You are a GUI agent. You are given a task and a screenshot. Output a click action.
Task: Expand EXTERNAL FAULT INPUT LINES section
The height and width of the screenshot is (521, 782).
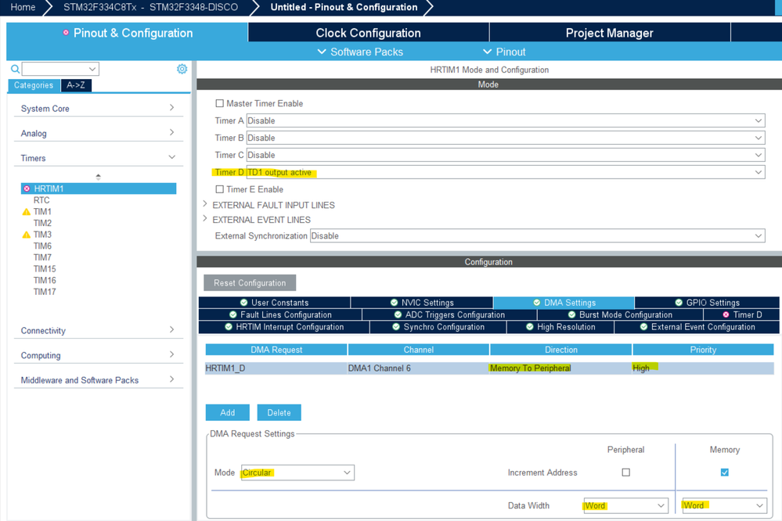(205, 204)
